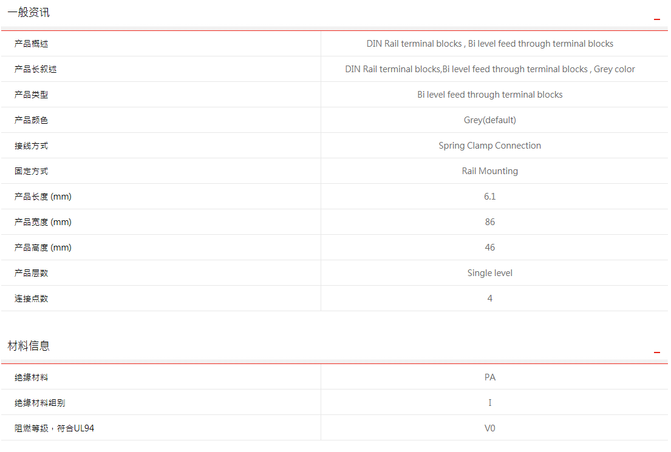Select the Single level value
This screenshot has width=671, height=452.
489,273
